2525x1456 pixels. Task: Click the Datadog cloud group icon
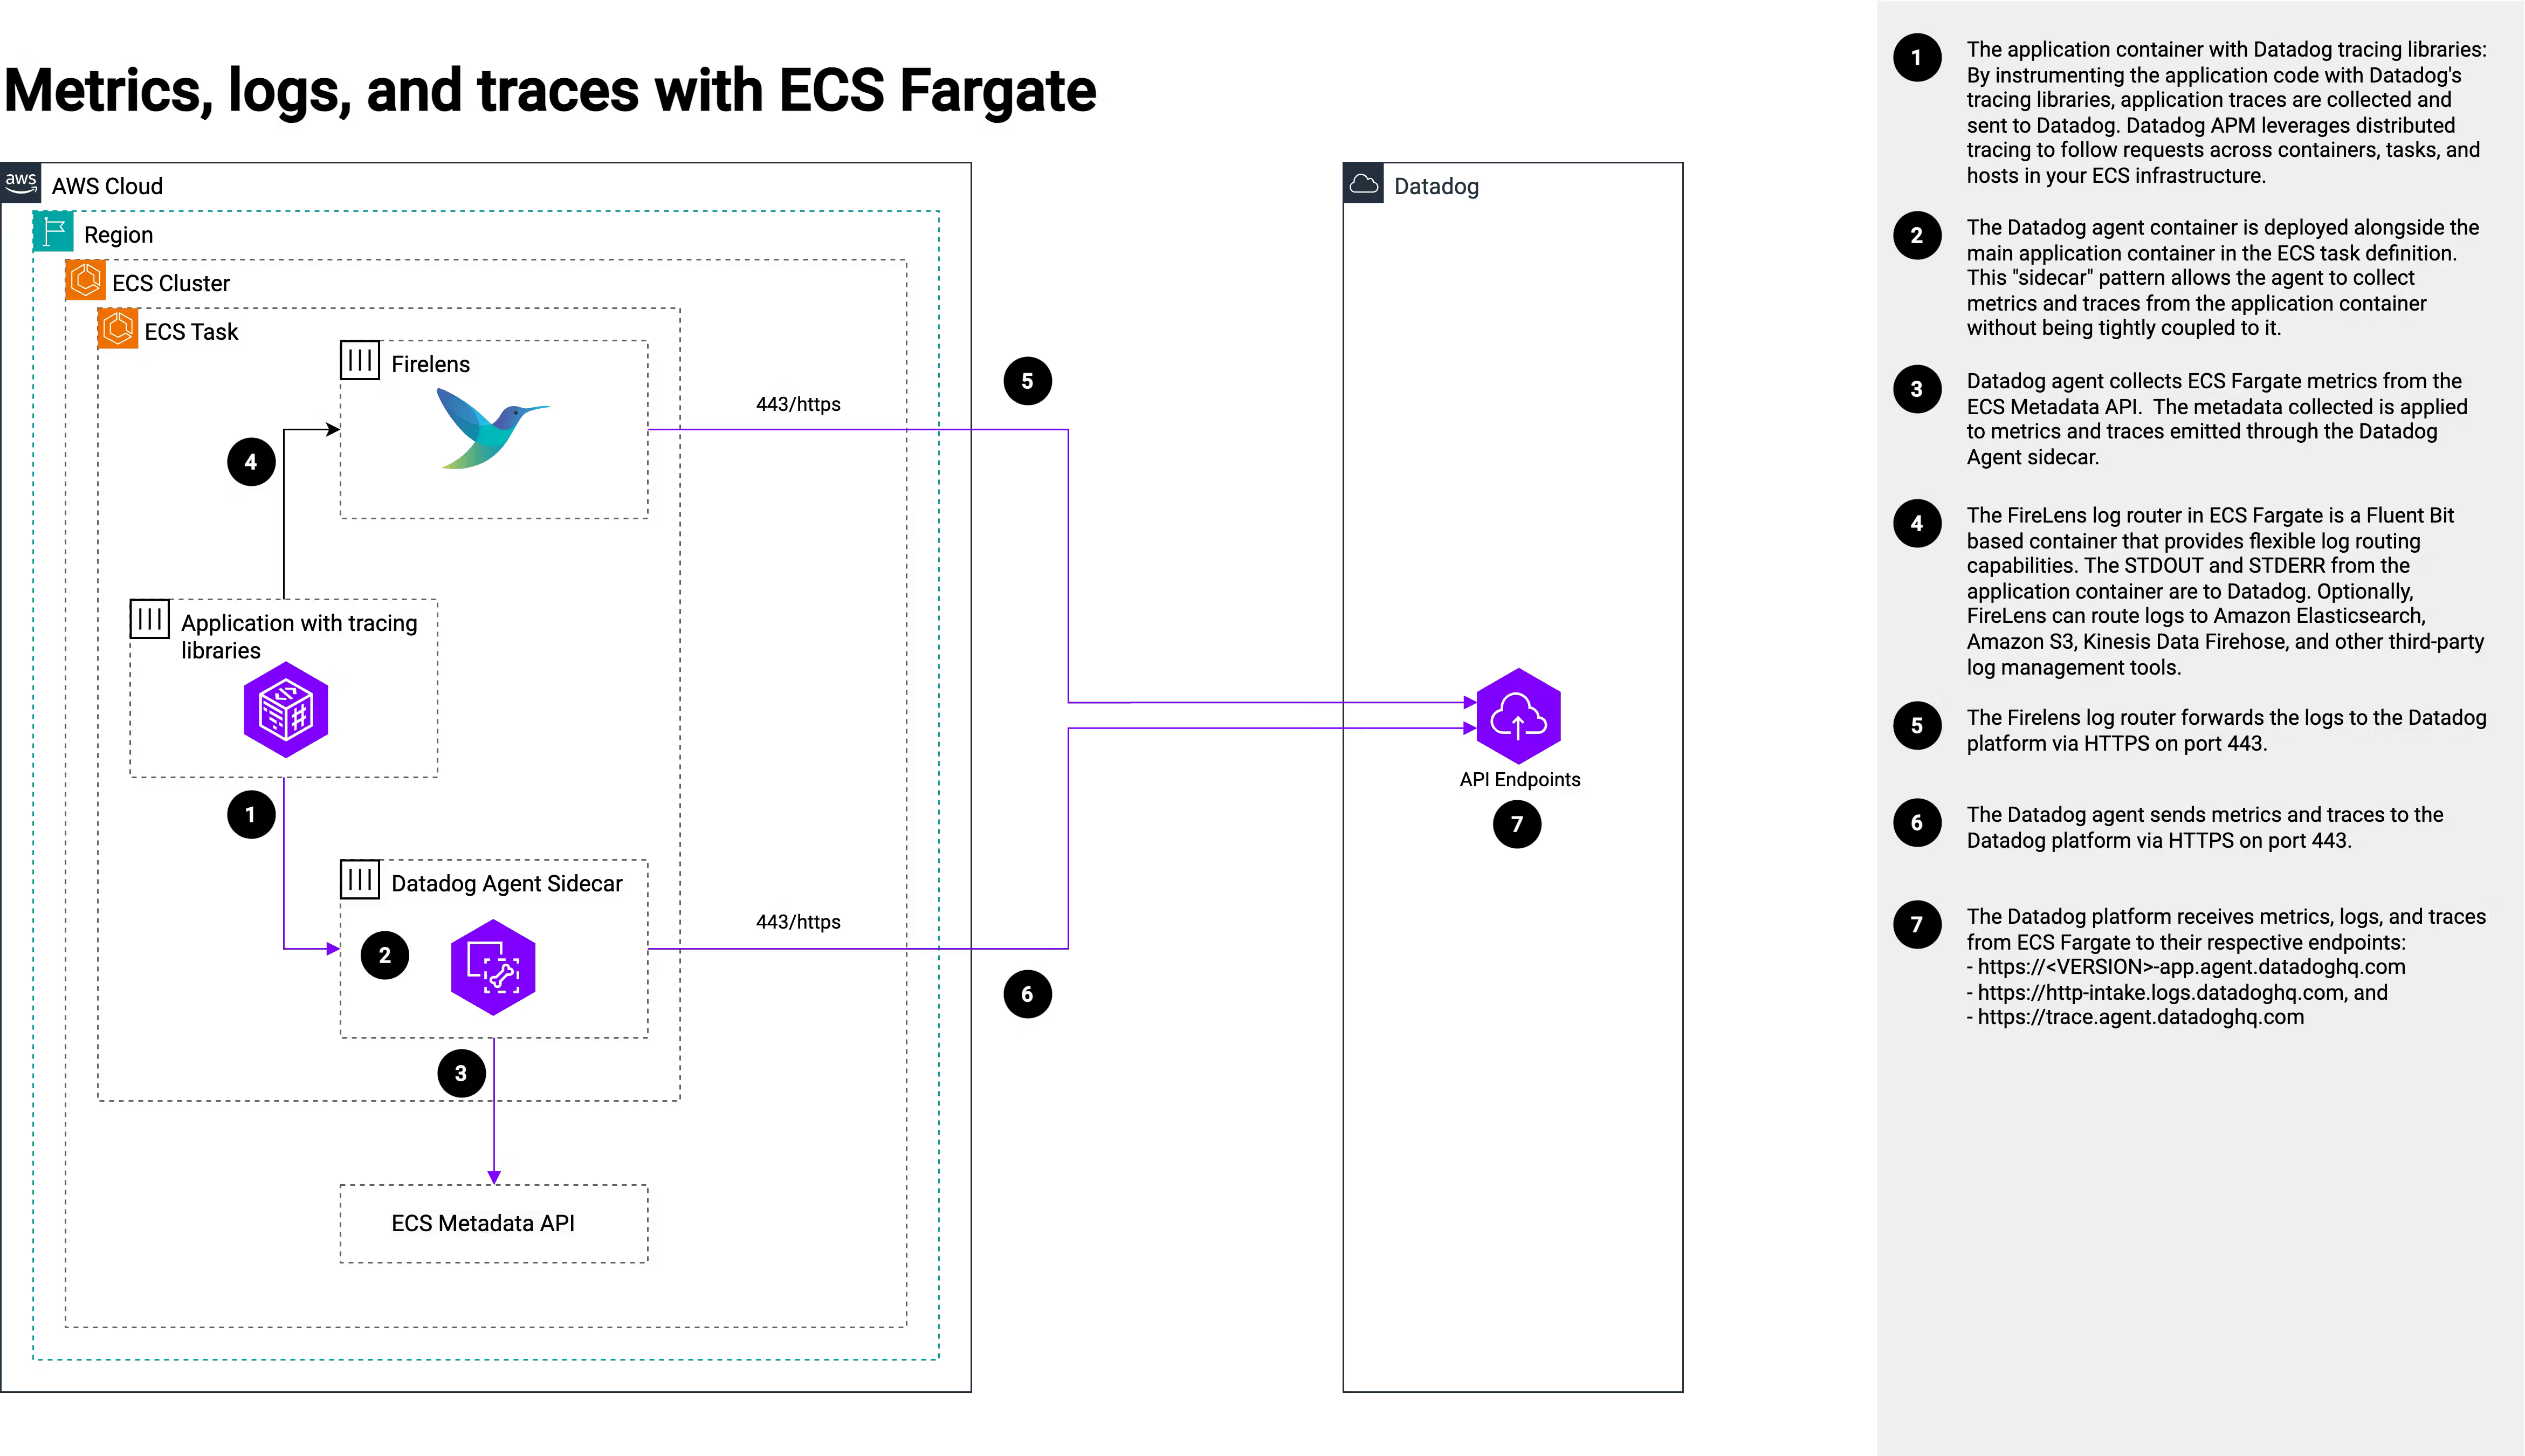click(1364, 183)
